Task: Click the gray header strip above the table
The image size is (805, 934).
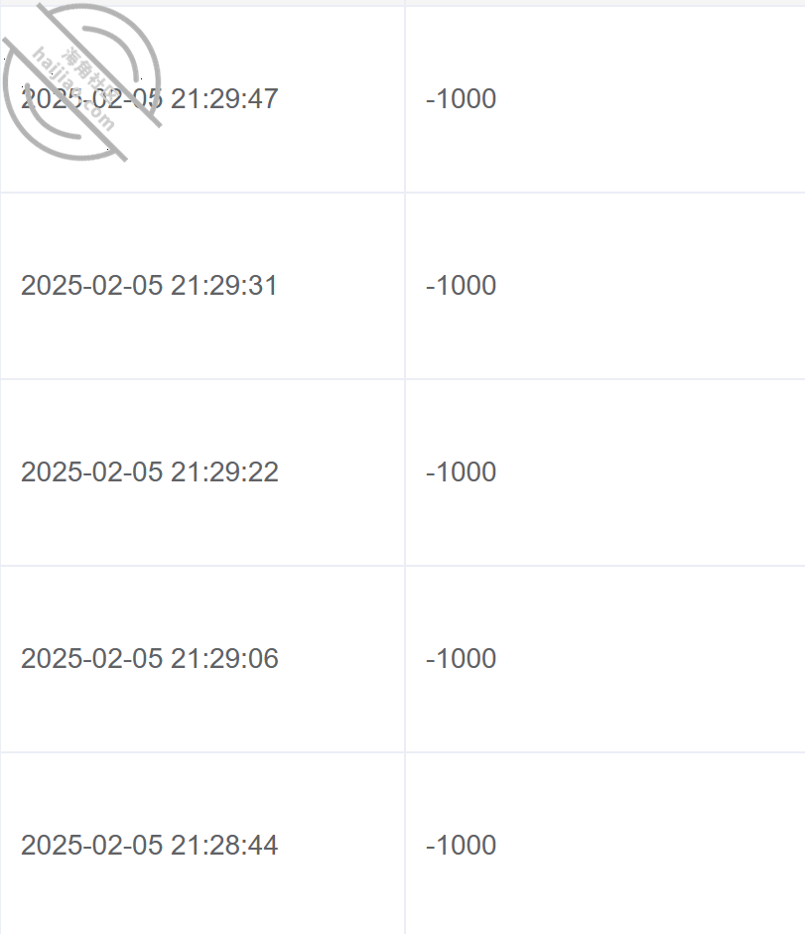Action: [x=402, y=3]
